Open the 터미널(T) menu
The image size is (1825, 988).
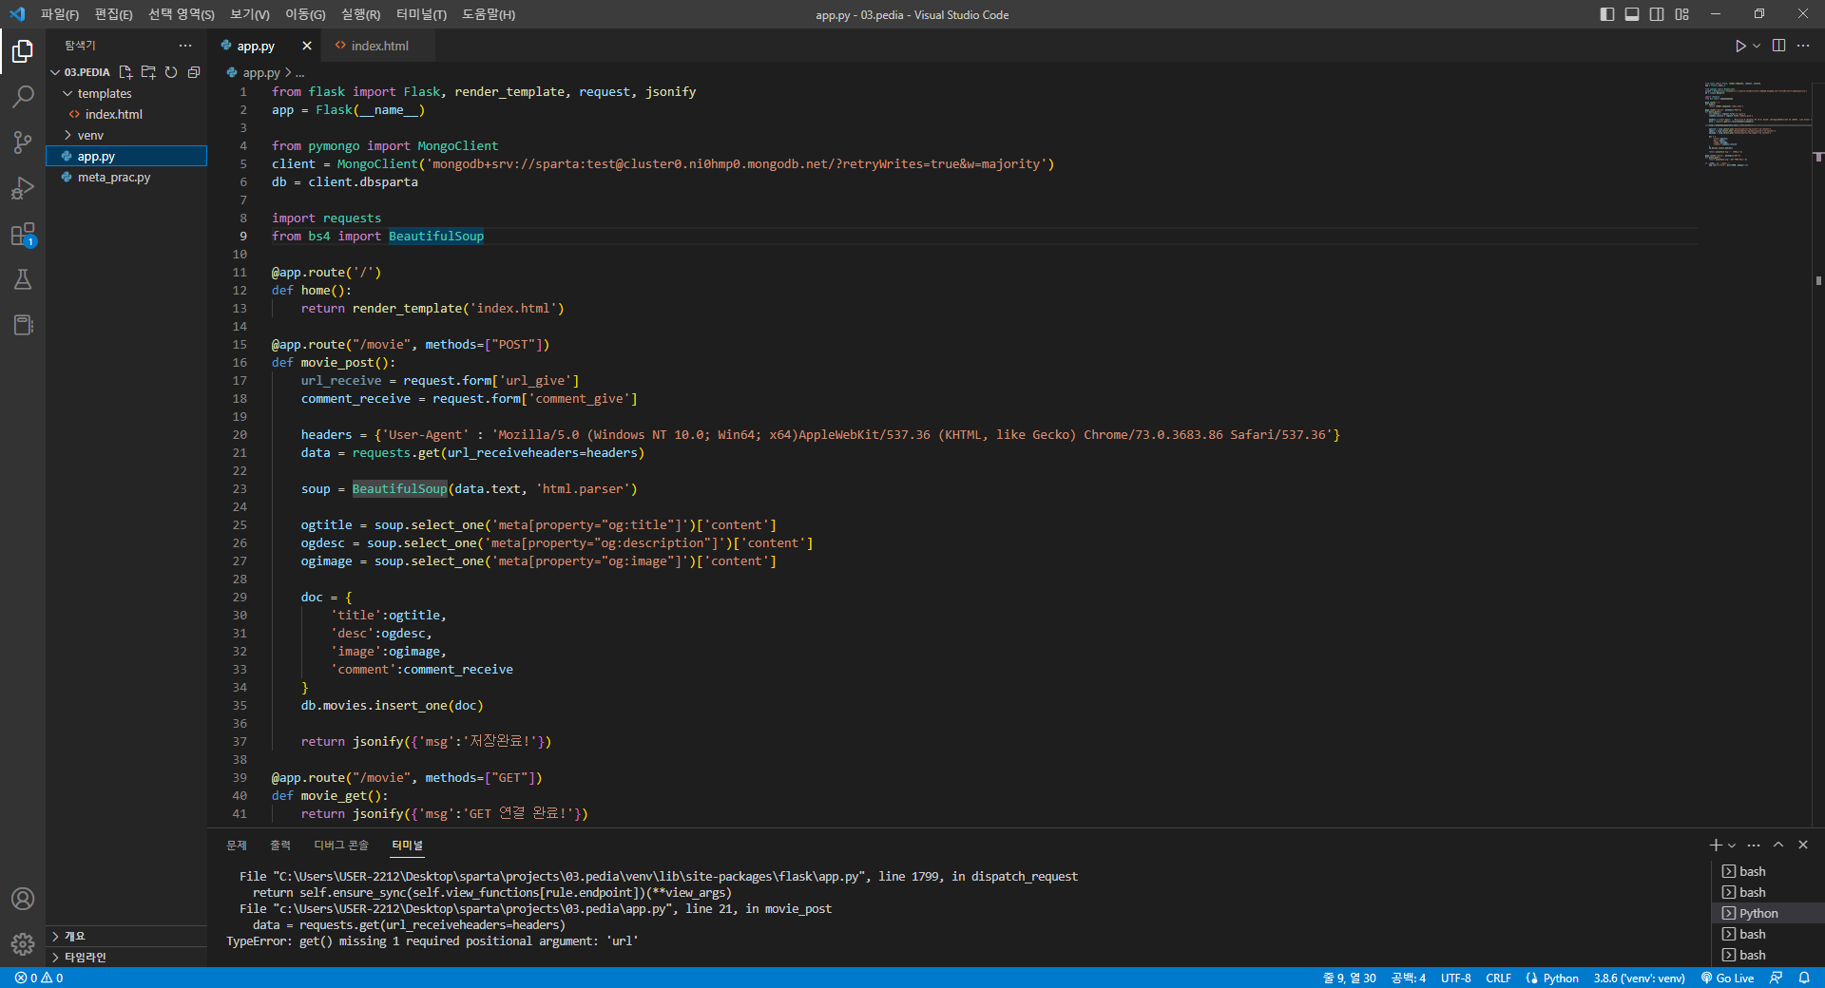[x=421, y=14]
